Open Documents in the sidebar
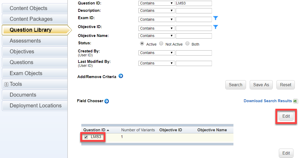Viewport: 299px width, 158px height. tap(35, 95)
